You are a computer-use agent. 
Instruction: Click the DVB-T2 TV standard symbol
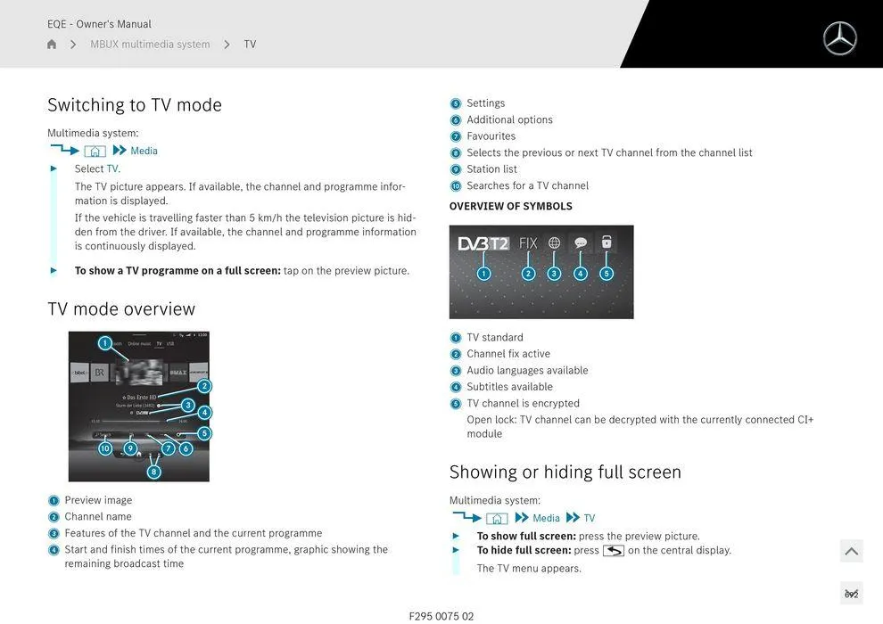(x=483, y=242)
